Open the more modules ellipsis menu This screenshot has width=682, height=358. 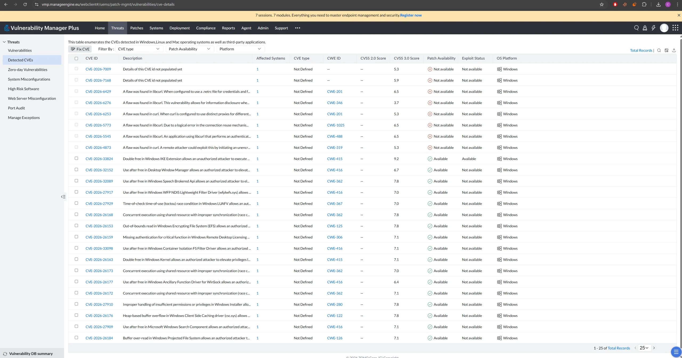point(298,28)
